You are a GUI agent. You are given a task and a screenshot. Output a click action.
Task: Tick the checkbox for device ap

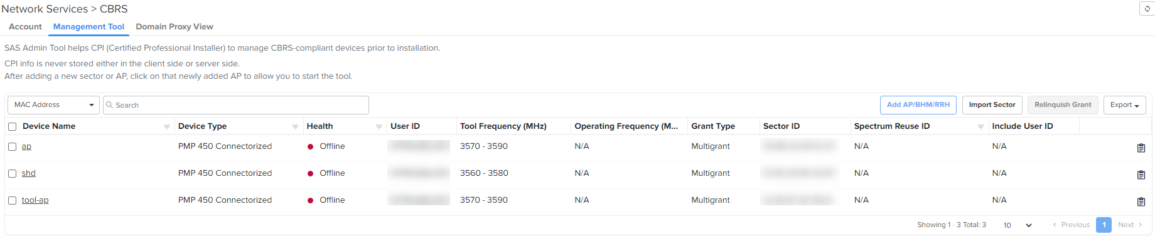pos(12,146)
